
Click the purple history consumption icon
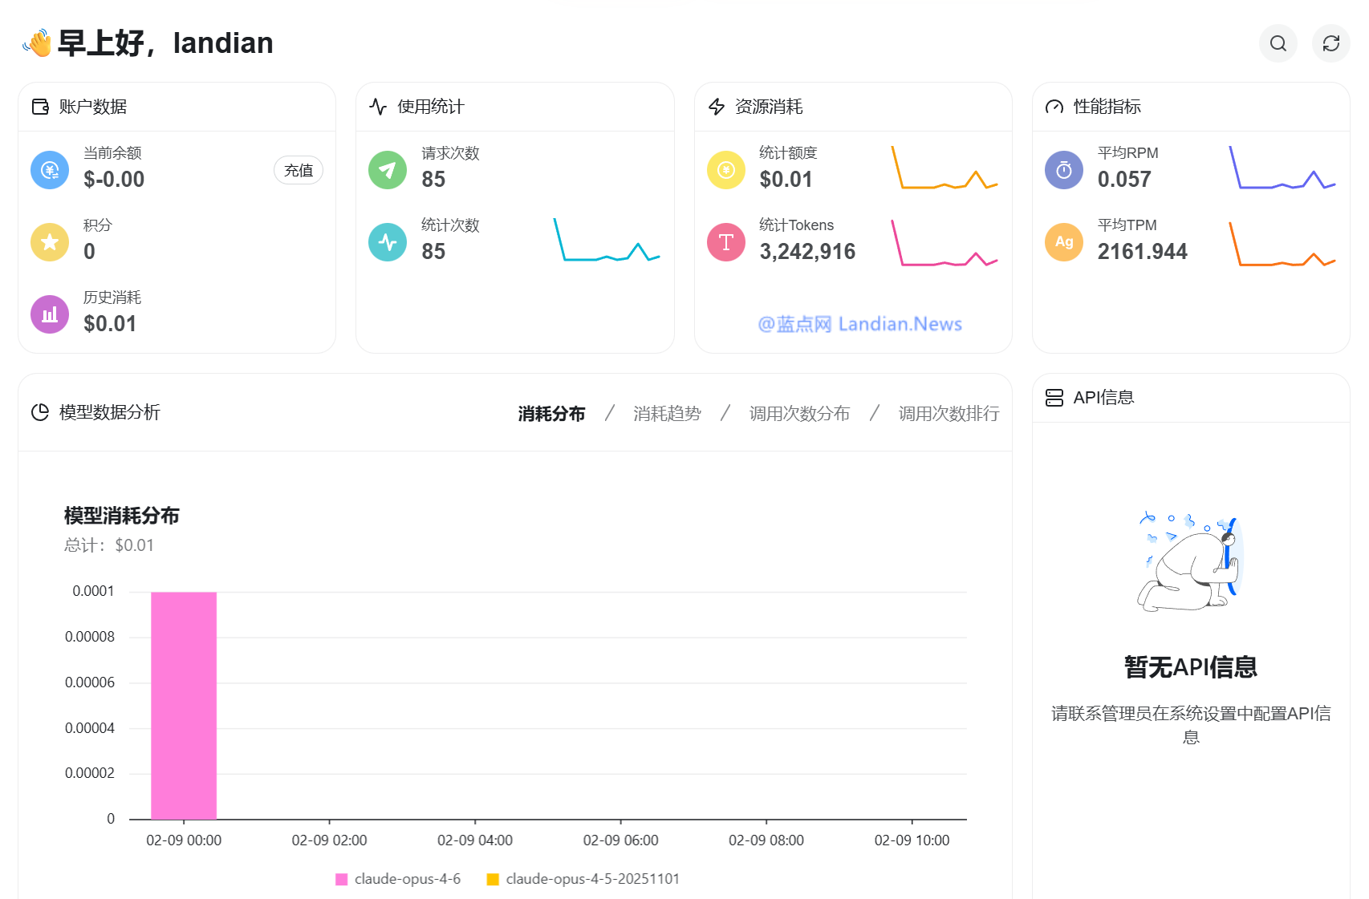pos(50,314)
